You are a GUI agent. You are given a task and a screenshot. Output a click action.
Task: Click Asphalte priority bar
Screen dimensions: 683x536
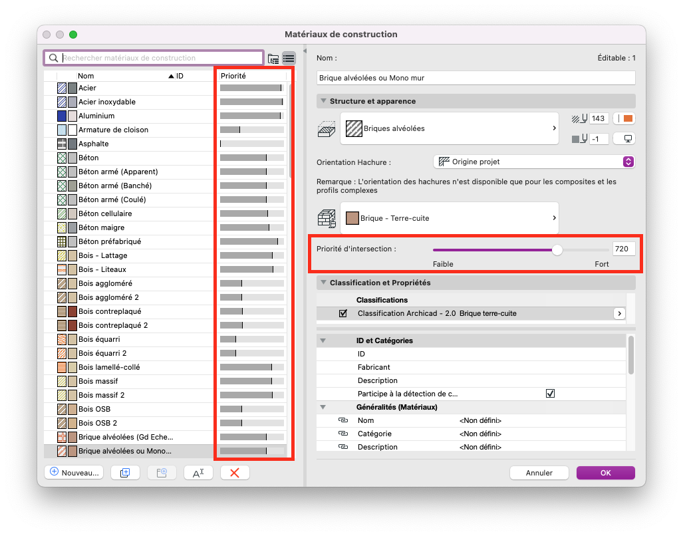252,144
